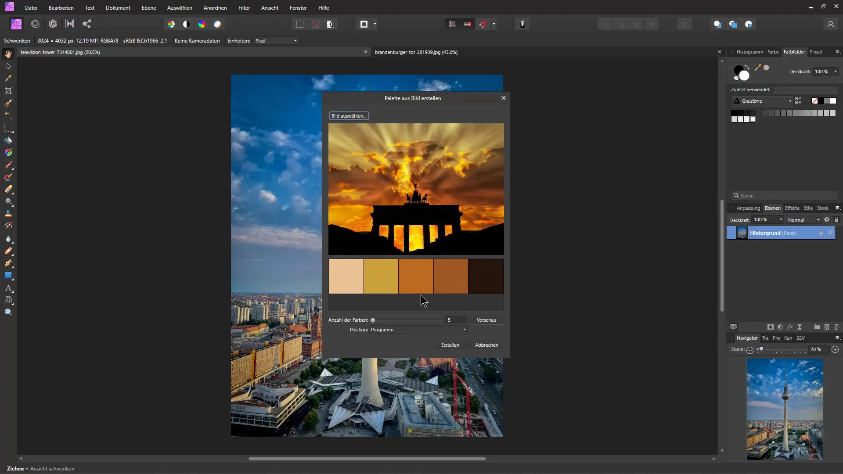The image size is (843, 474).
Task: Click the Abbrechen button
Action: pyautogui.click(x=486, y=345)
